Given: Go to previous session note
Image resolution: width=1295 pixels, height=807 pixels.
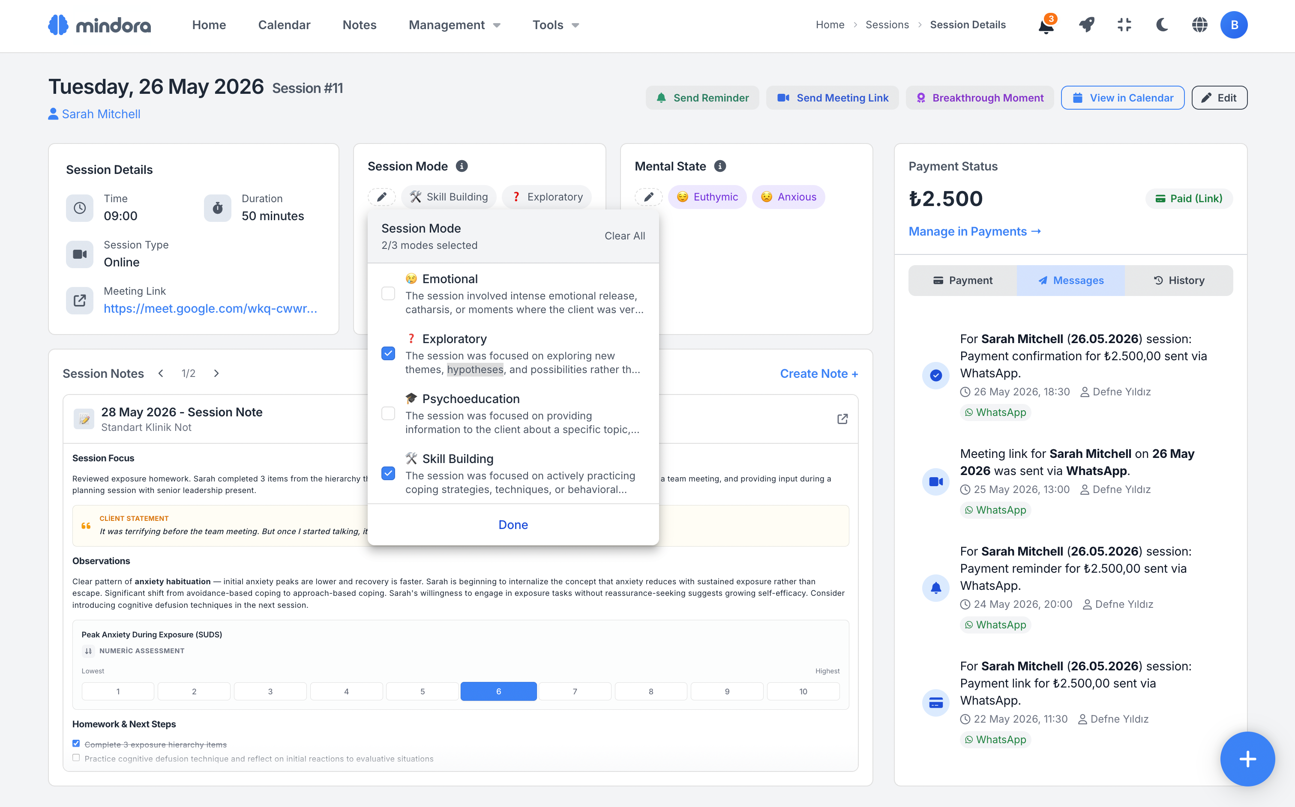Looking at the screenshot, I should (x=161, y=374).
